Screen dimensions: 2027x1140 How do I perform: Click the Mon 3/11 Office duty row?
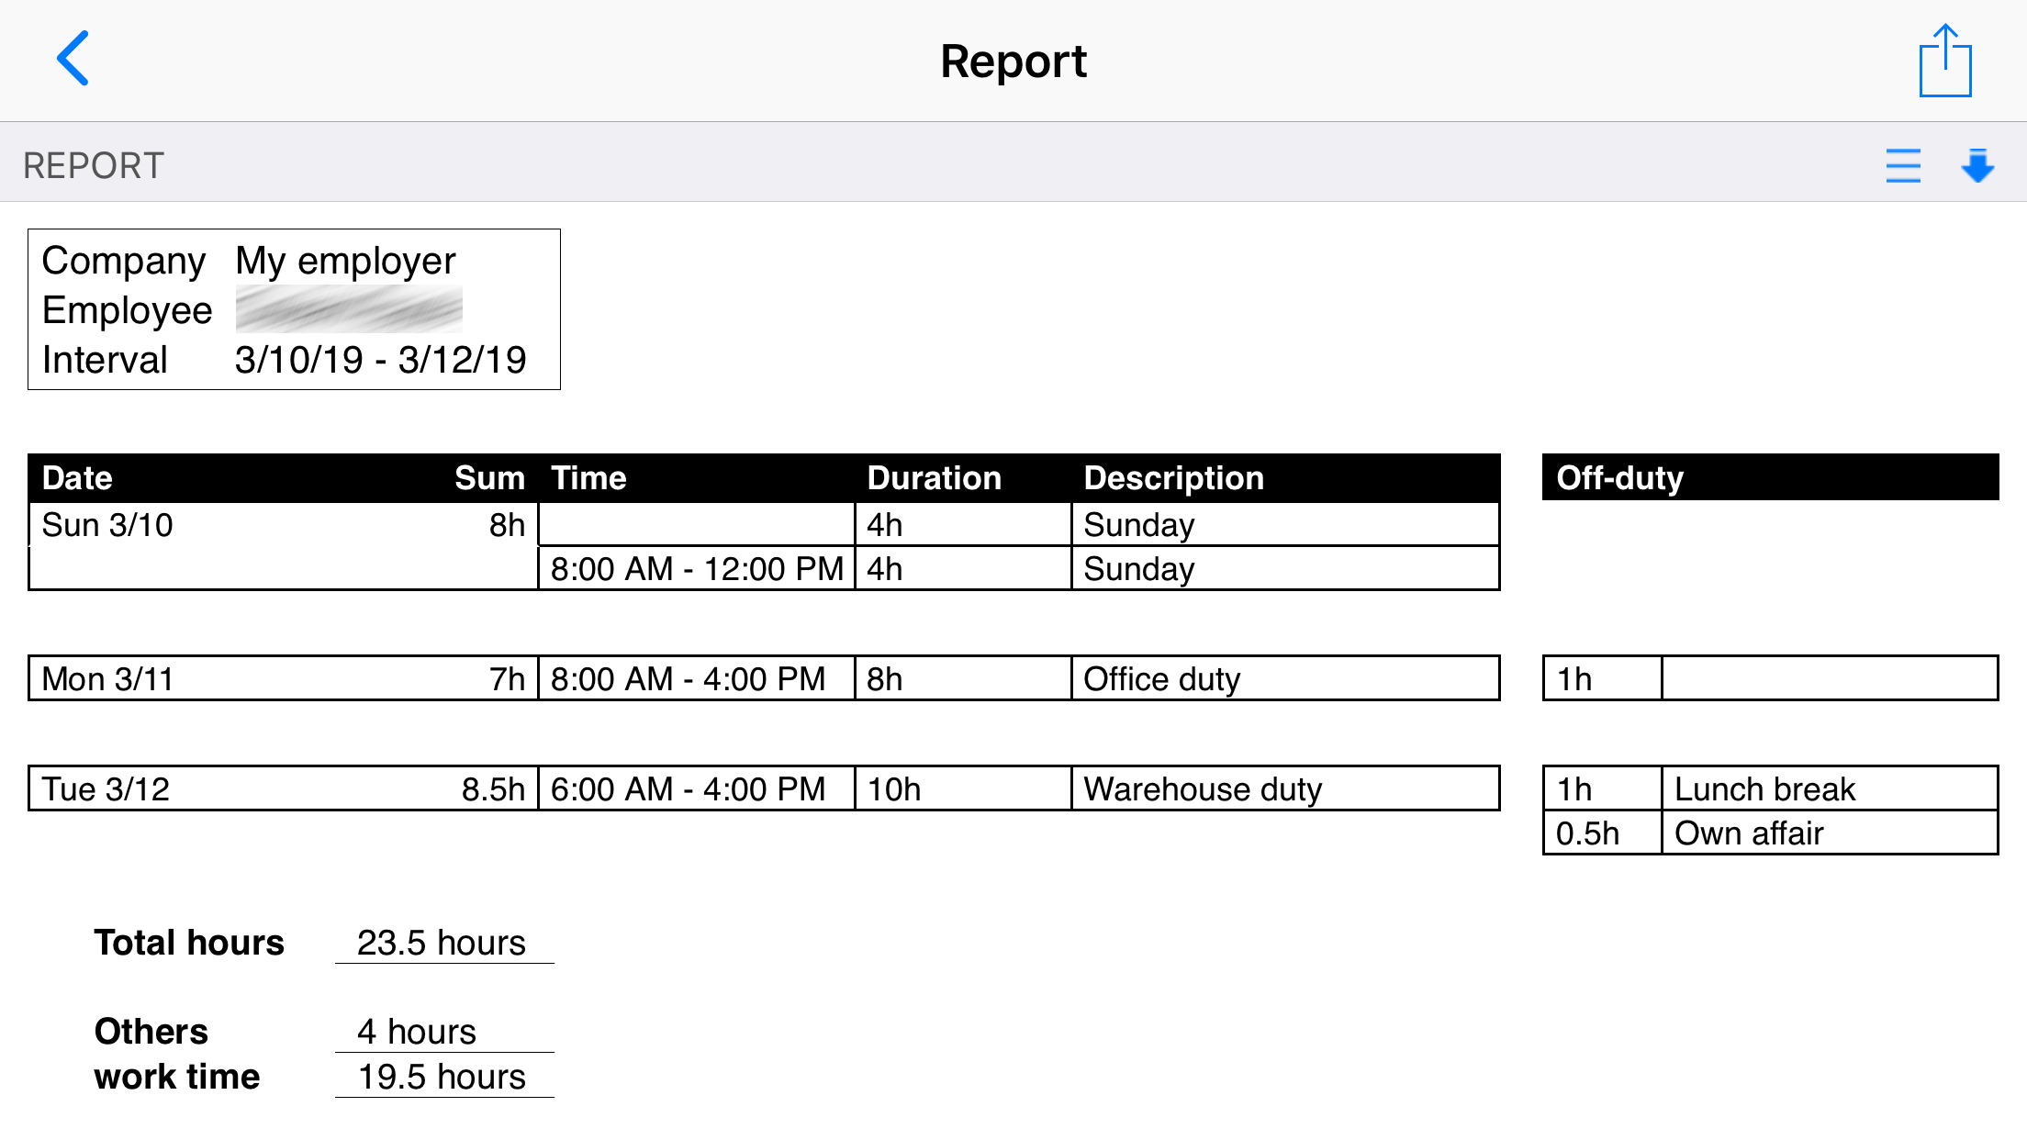(1161, 678)
